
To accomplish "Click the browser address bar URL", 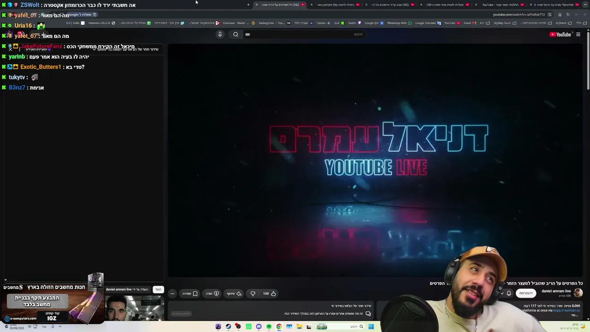I will pos(519,14).
